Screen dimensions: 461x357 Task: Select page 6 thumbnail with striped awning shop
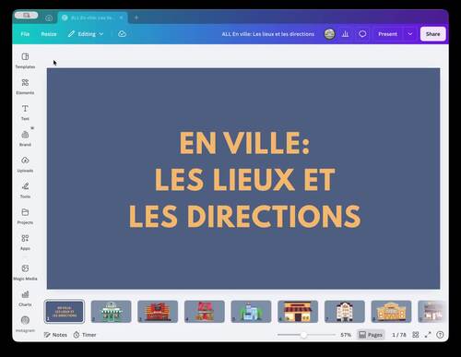point(298,312)
